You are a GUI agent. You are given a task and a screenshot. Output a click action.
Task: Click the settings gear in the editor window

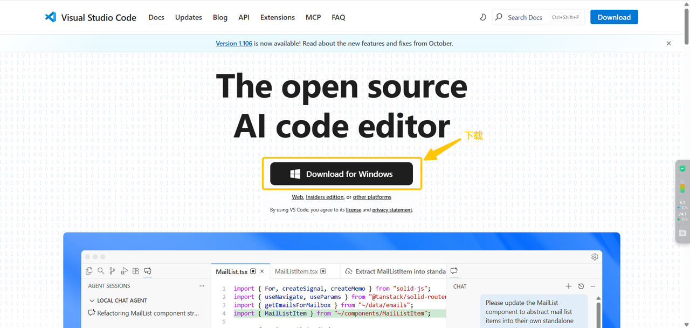[595, 257]
